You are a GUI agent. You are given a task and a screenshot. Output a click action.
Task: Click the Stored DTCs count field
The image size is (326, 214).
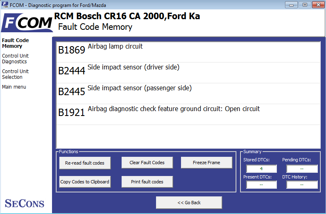(x=261, y=169)
